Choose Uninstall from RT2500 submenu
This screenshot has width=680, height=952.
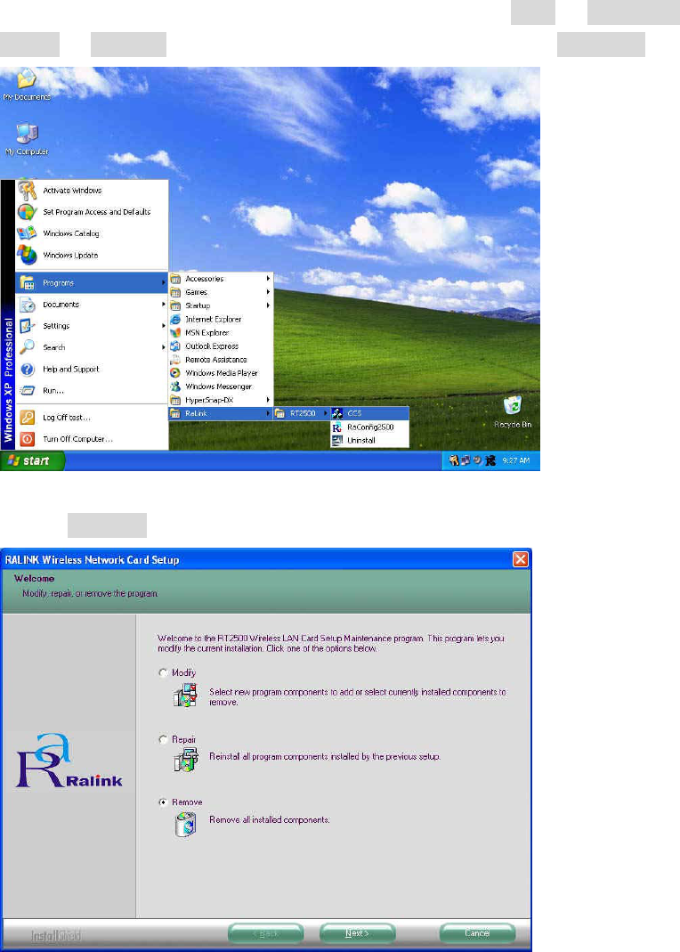pos(369,440)
